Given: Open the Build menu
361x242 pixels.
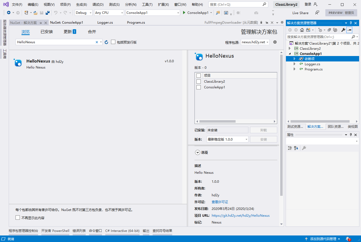Looking at the screenshot, I should point(82,5).
